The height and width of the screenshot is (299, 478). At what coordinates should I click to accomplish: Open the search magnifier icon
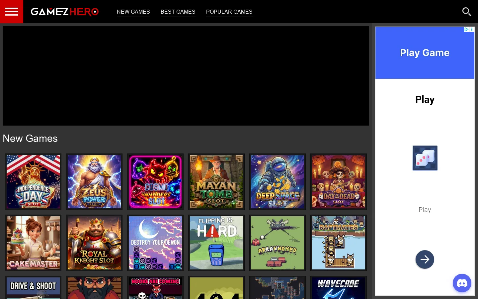tap(467, 12)
